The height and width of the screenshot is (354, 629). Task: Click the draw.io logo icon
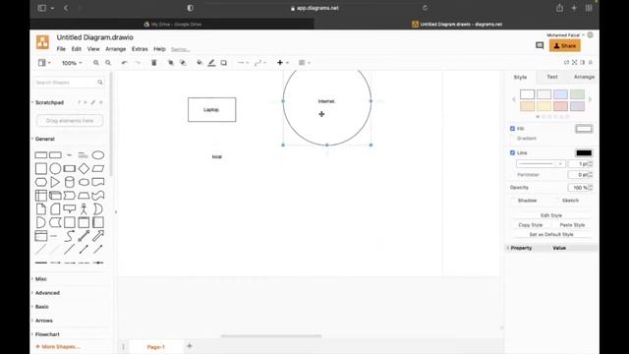pos(42,42)
